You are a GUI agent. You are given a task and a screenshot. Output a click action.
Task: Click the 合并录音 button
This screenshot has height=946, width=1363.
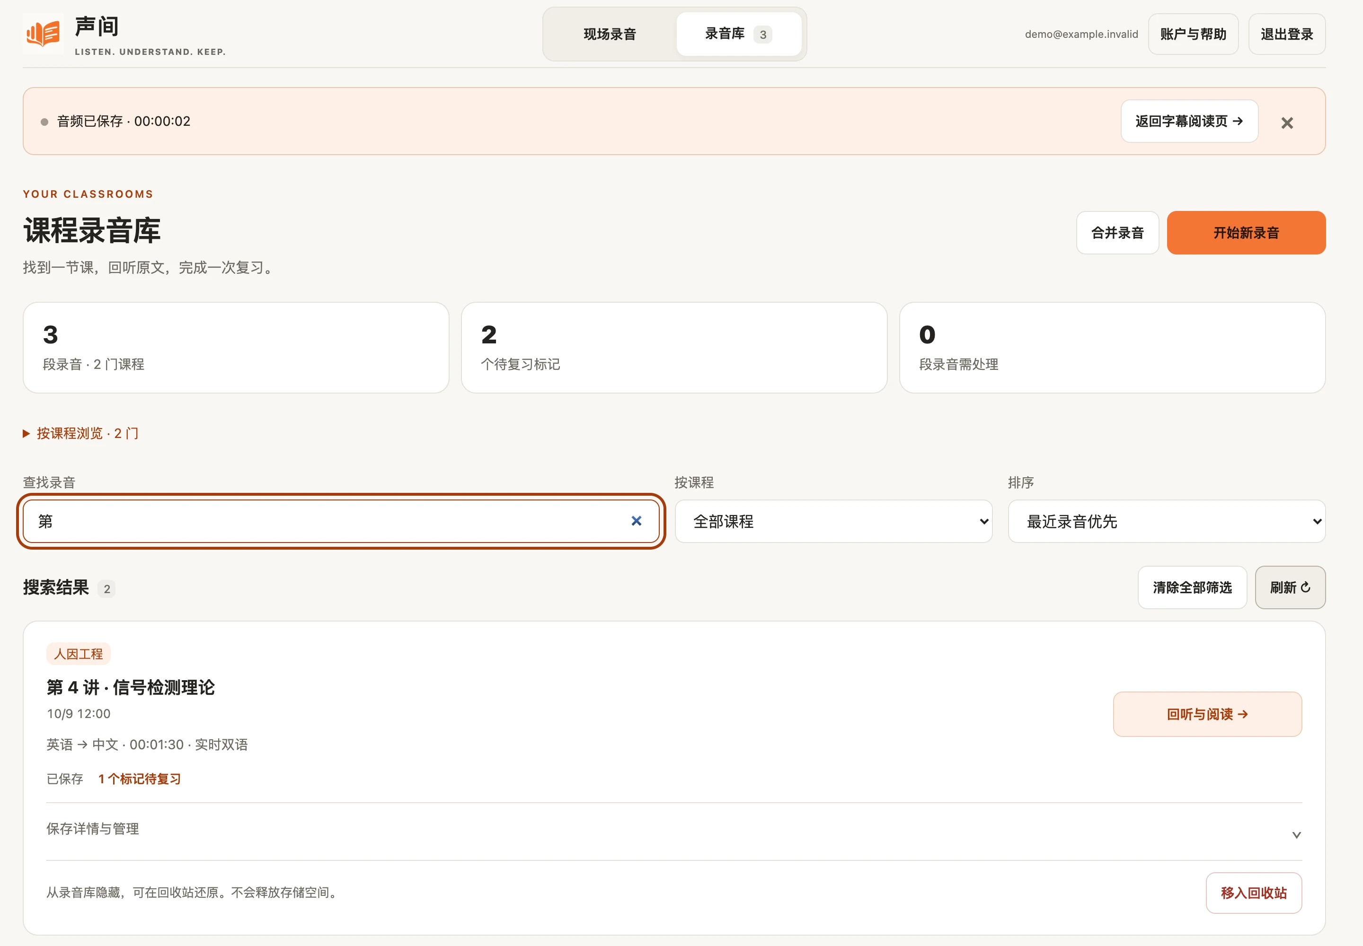pos(1117,232)
